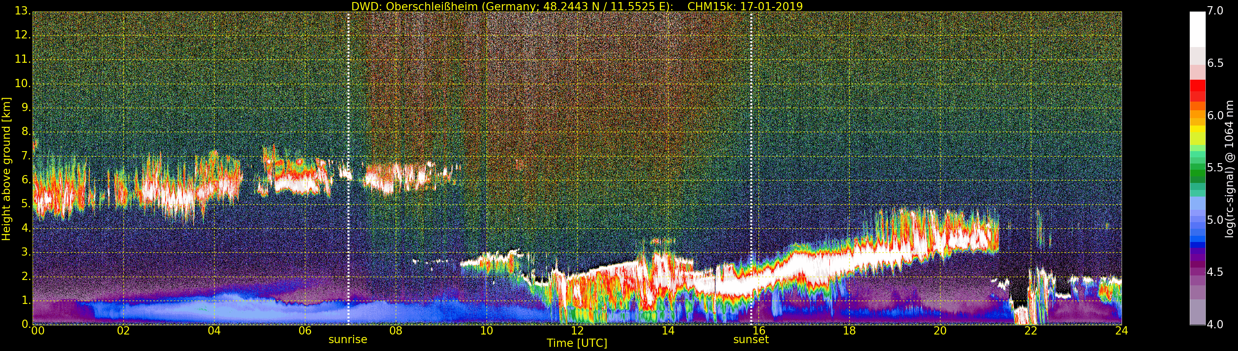1238x351 pixels.
Task: Select height axis tick '13.'
Action: click(23, 11)
